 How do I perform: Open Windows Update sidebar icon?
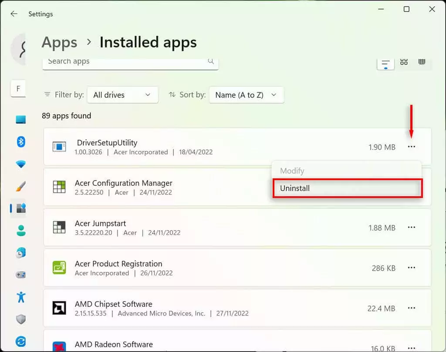tap(21, 342)
